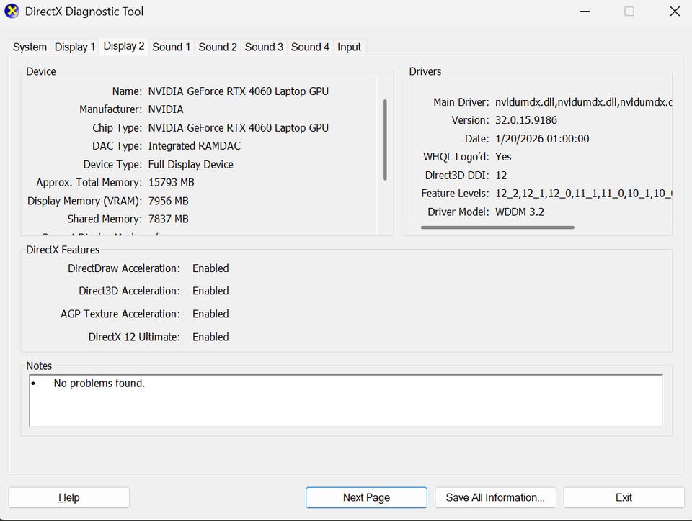Click the Feature Levels value list

point(583,194)
